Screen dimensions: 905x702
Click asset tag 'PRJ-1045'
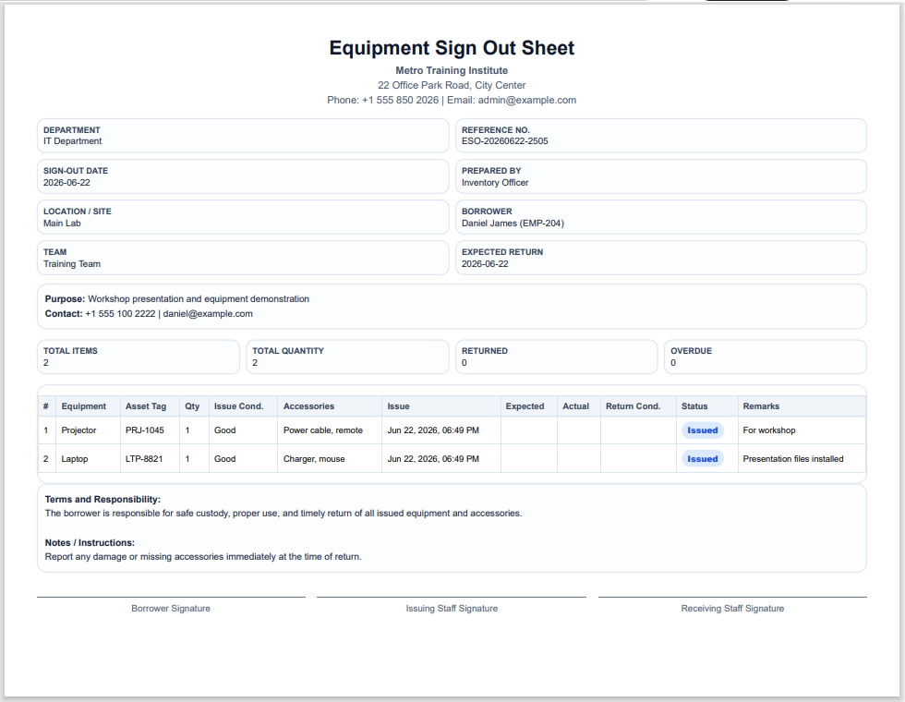[x=144, y=430]
